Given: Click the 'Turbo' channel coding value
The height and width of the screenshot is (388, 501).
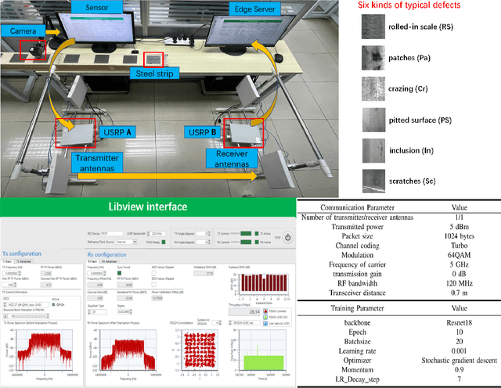Looking at the screenshot, I should tap(460, 246).
